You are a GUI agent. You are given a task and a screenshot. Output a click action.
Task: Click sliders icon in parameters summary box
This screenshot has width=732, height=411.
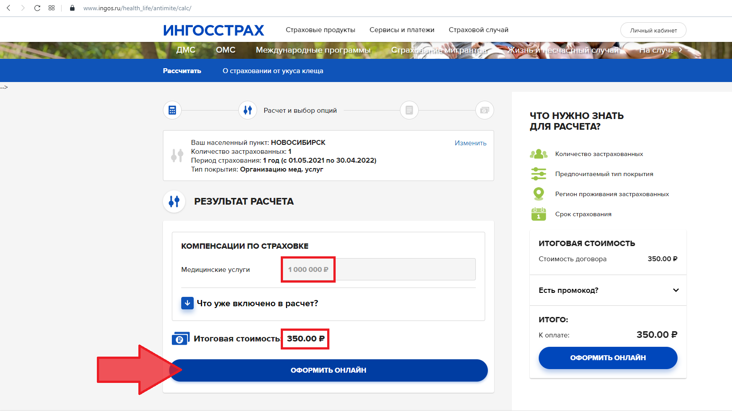pyautogui.click(x=177, y=156)
